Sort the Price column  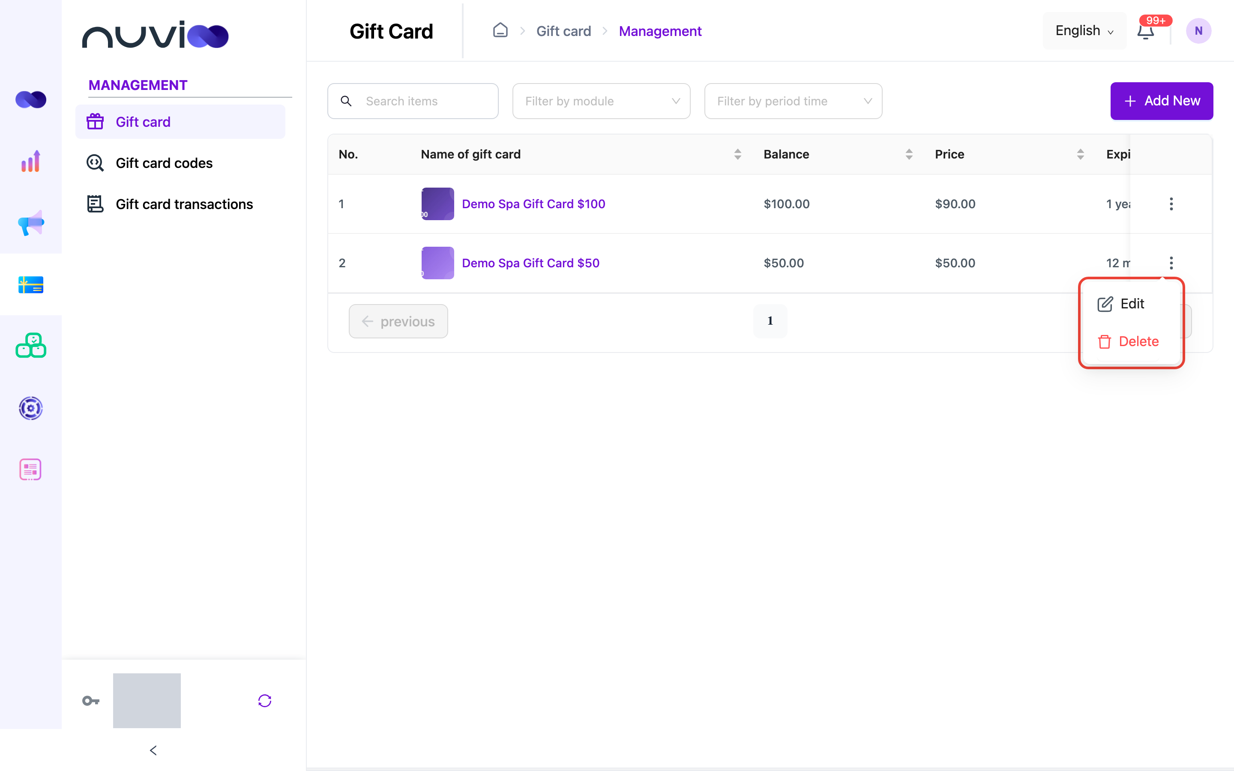pyautogui.click(x=1080, y=154)
